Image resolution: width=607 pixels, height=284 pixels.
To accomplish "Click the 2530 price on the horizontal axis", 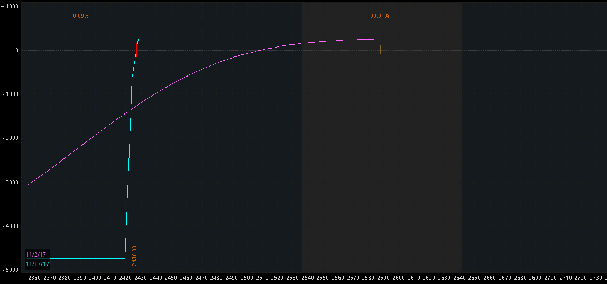I will click(292, 278).
